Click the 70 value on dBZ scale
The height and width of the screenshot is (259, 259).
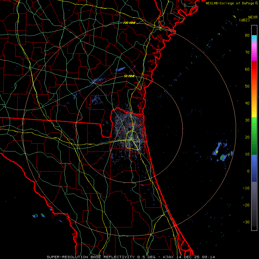pos(247,52)
